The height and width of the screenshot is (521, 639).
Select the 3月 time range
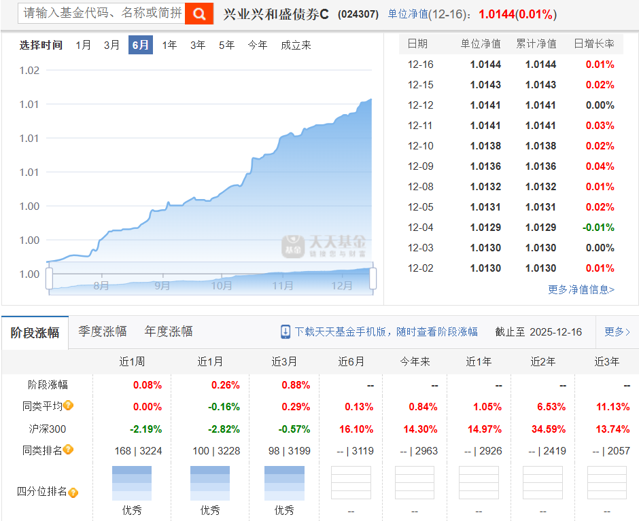coord(111,45)
